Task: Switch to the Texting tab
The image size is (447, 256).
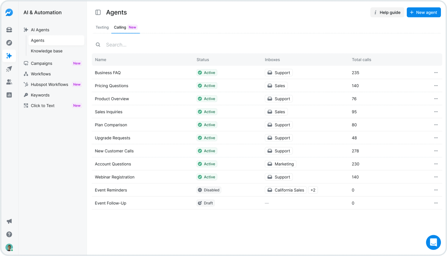Action: click(102, 27)
